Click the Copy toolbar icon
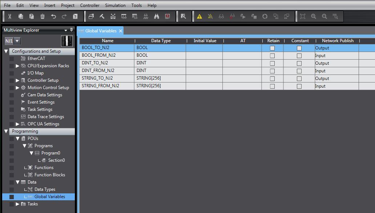 pyautogui.click(x=21, y=16)
